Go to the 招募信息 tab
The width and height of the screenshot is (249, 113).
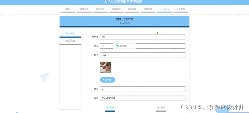[x=85, y=10]
